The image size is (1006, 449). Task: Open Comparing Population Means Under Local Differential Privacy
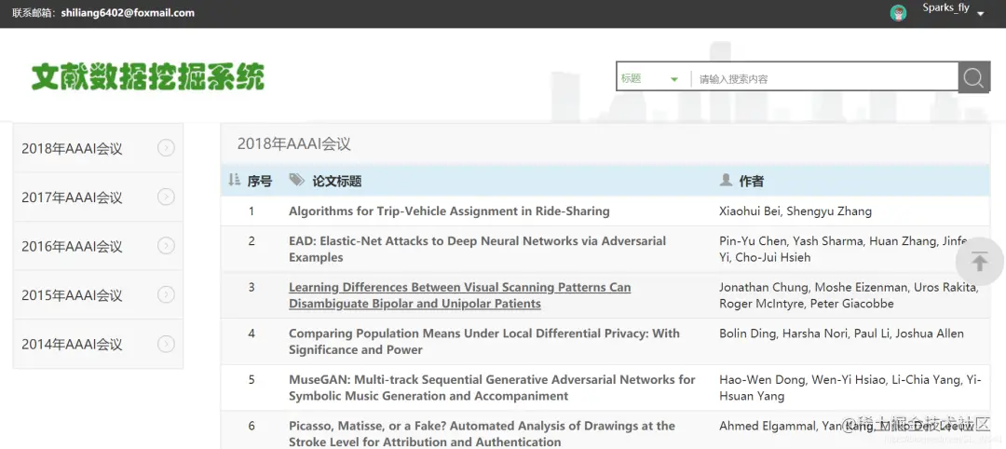[483, 341]
